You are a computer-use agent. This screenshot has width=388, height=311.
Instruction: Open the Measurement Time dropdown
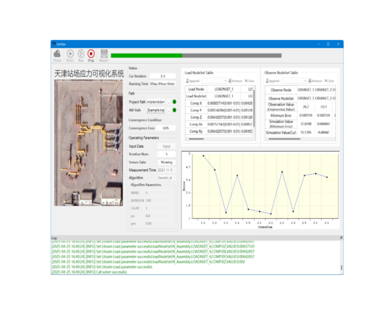[167, 170]
